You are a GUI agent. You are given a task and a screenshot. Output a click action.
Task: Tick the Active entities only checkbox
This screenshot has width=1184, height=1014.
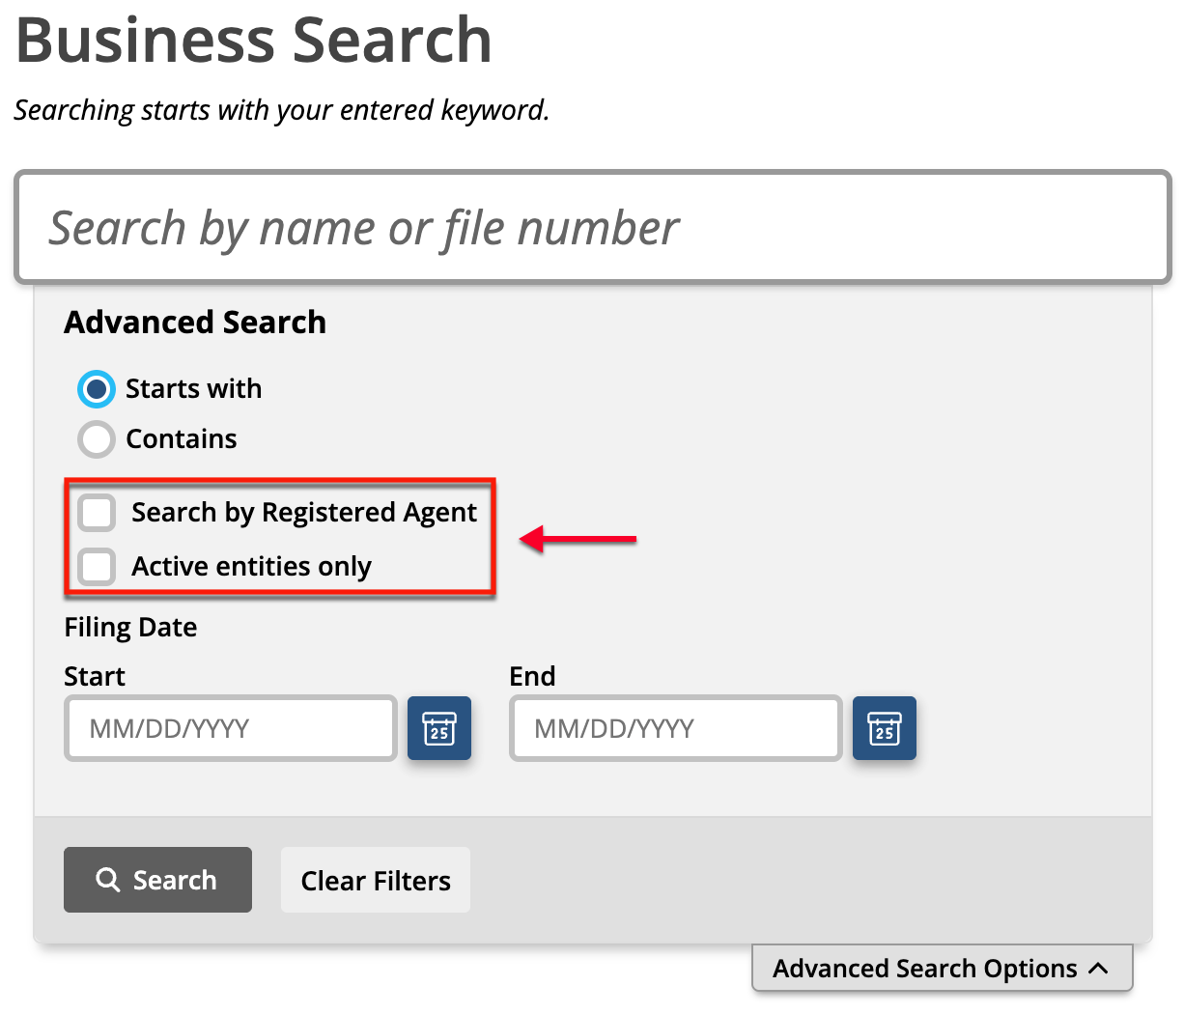97,567
